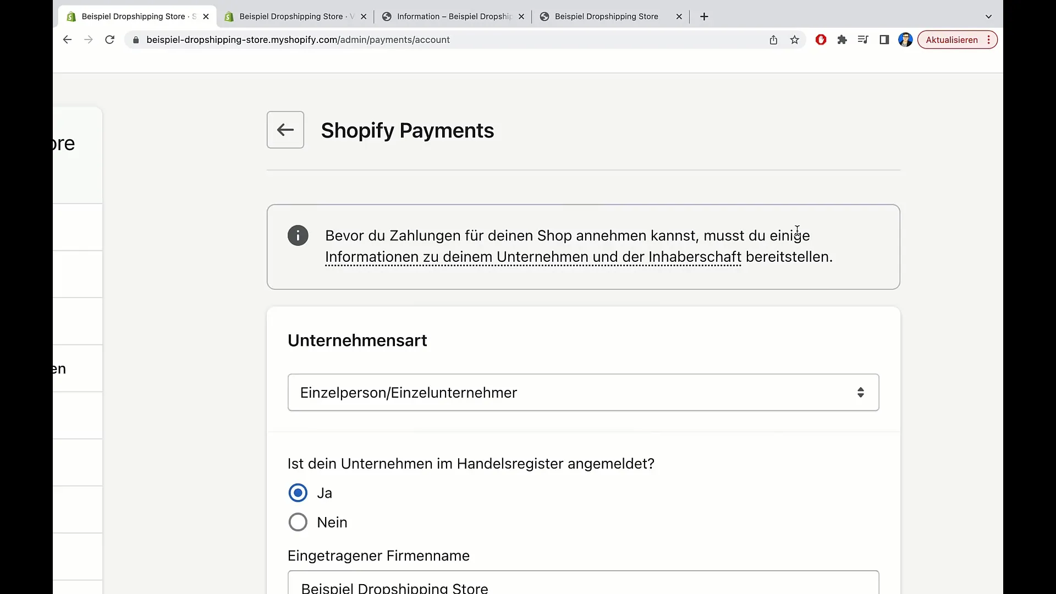Toggle the browser side panel icon
The width and height of the screenshot is (1056, 594).
point(884,40)
